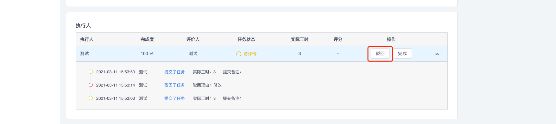556x124 pixels.
Task: Click the pending-review status icon beside 待评价
Action: (x=239, y=54)
